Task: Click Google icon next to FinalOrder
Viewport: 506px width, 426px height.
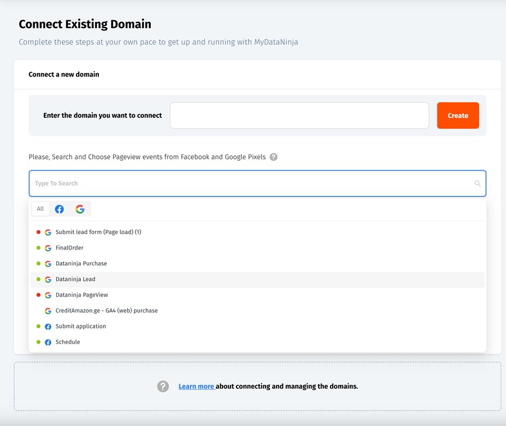Action: (48, 248)
